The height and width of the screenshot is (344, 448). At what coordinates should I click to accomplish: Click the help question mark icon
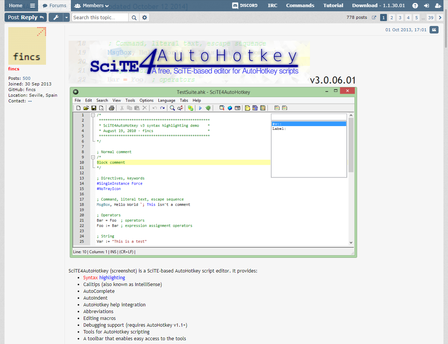415,5
